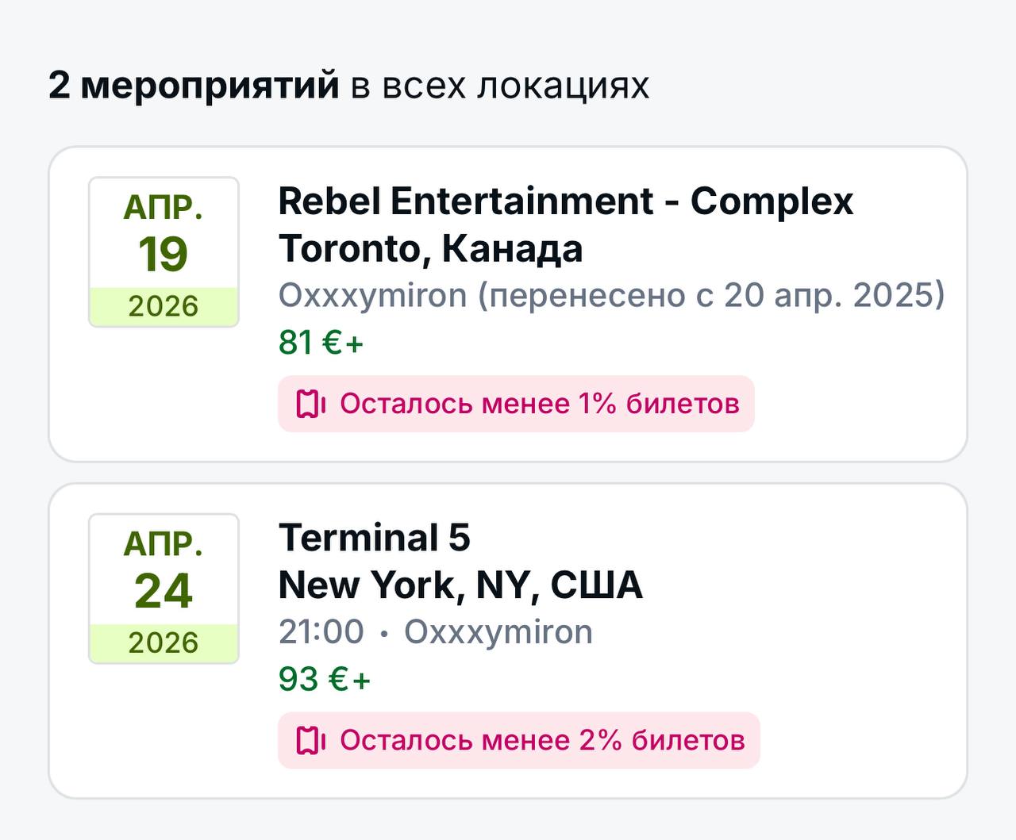Click the "New York, NY, США" location text
1016x840 pixels.
pos(460,585)
